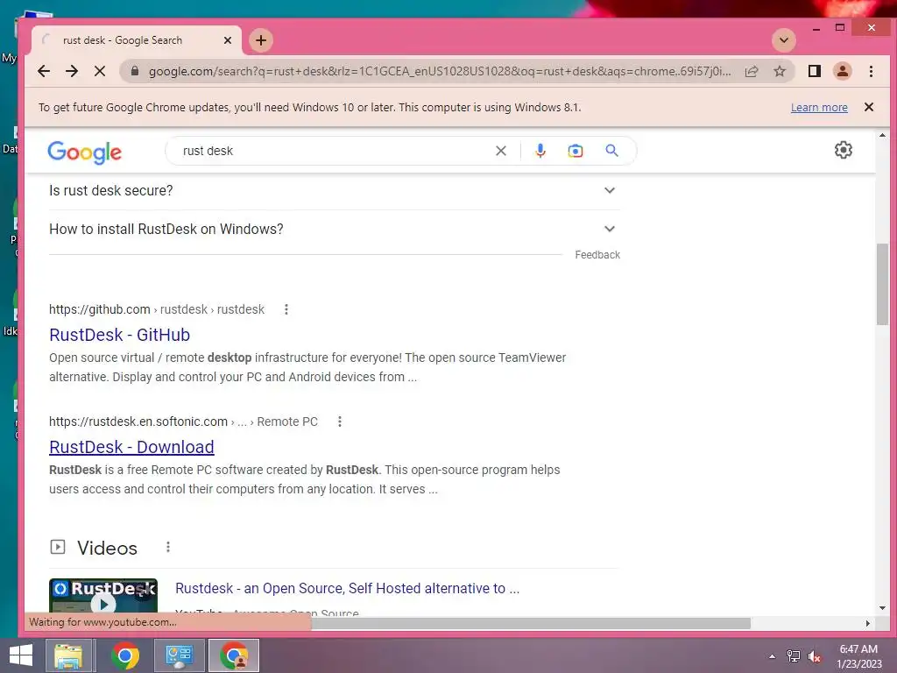Submit search with the magnifier icon
Viewport: 897px width, 673px height.
pyautogui.click(x=611, y=151)
